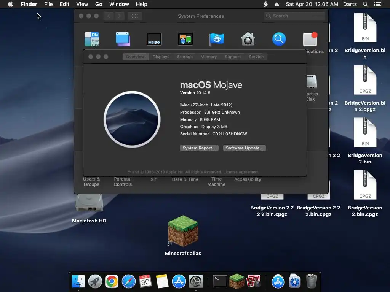Image resolution: width=390 pixels, height=292 pixels.
Task: Open Photo Booth from the Dock
Action: tap(253, 282)
